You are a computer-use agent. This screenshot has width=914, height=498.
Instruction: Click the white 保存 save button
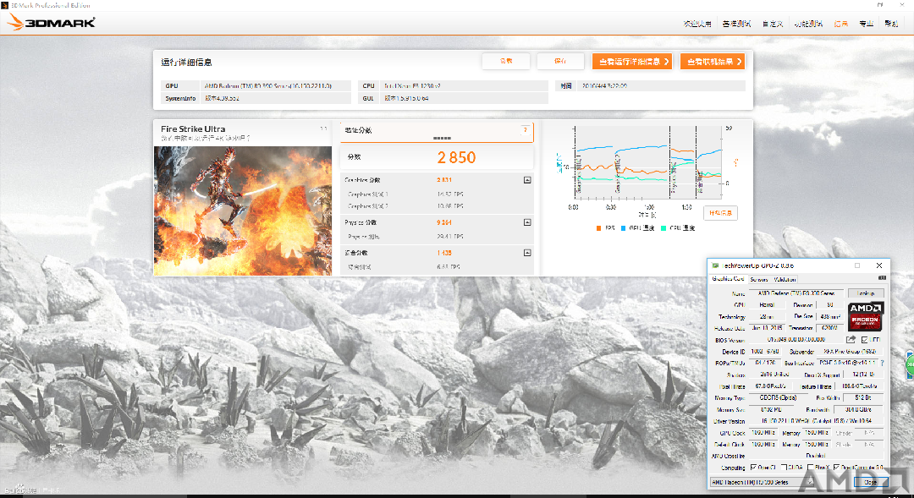click(x=560, y=61)
